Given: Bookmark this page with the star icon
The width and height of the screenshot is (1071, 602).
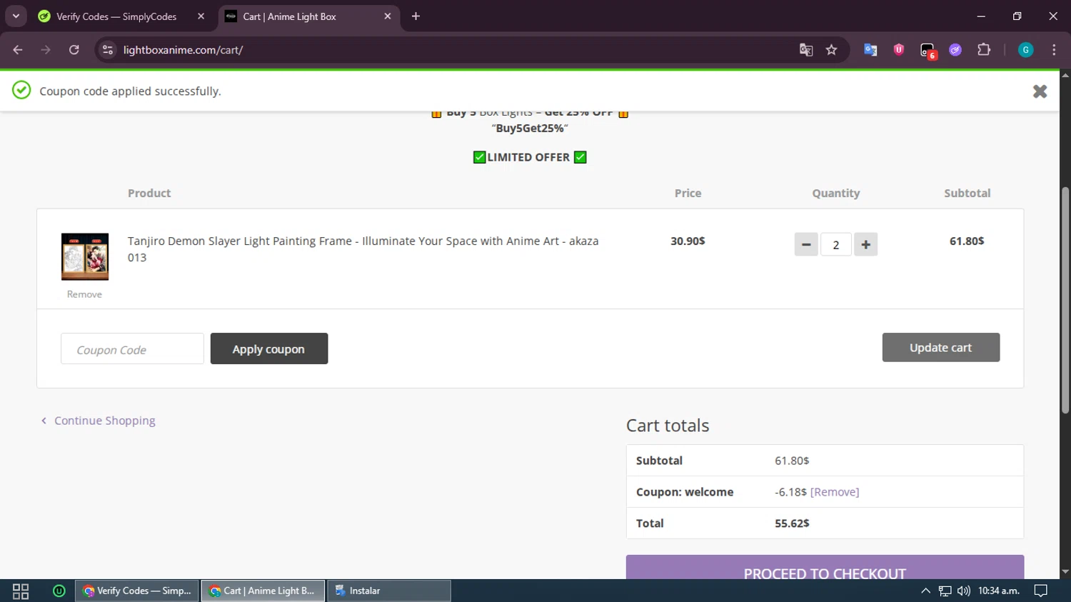Looking at the screenshot, I should click(x=831, y=50).
